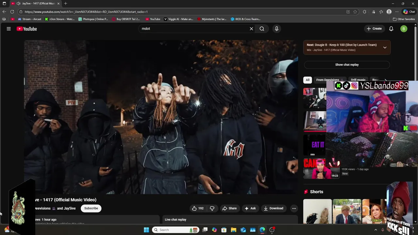Open YouTube notifications bell

click(391, 29)
